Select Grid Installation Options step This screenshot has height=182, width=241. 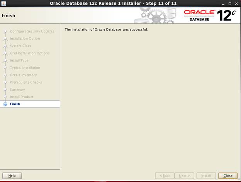click(30, 53)
